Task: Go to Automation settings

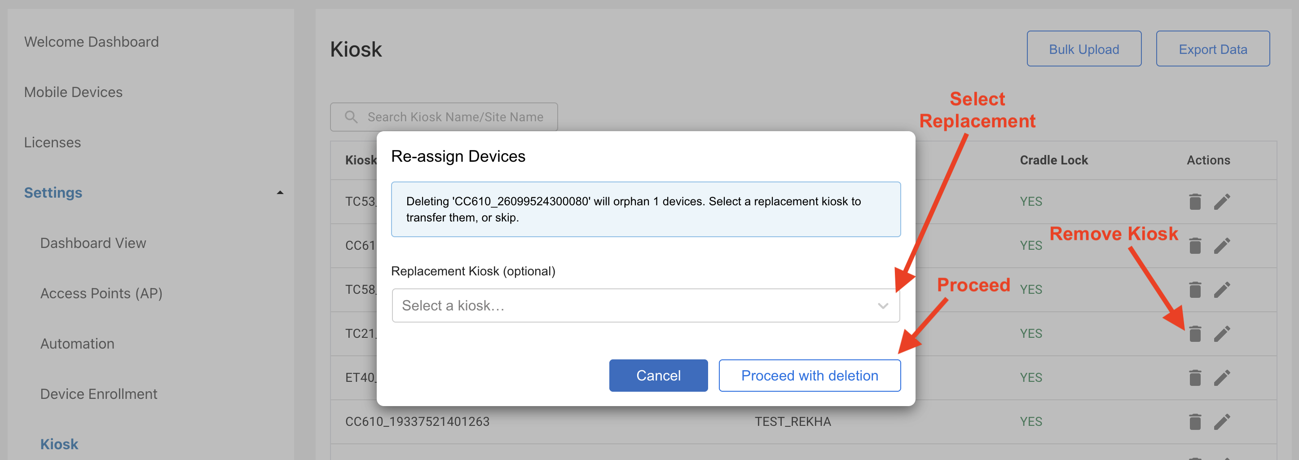Action: [77, 344]
